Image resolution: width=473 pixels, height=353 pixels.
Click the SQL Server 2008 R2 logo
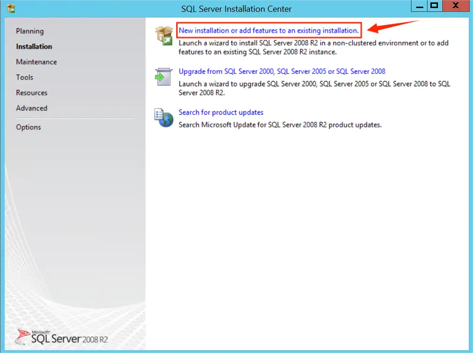[x=62, y=337]
